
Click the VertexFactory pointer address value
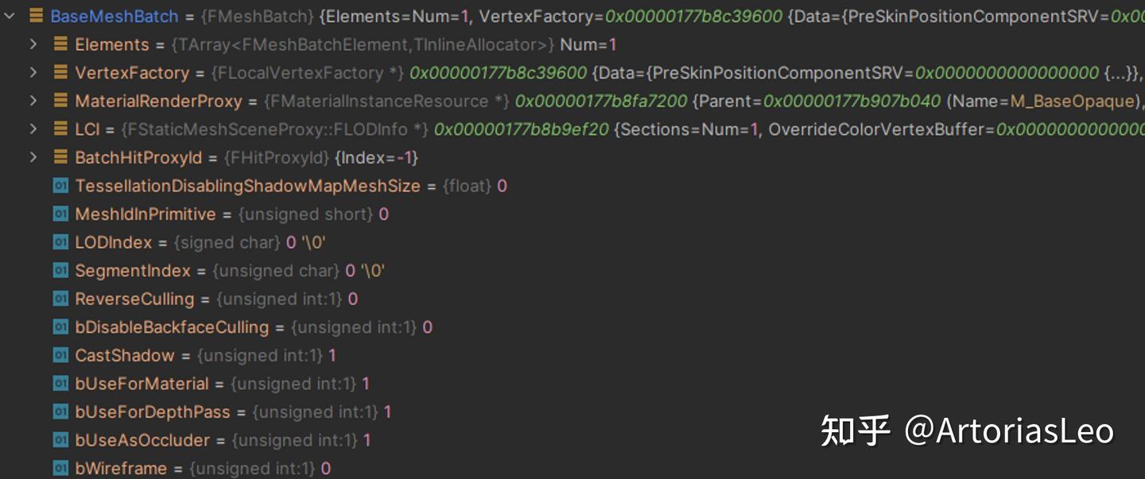[498, 73]
